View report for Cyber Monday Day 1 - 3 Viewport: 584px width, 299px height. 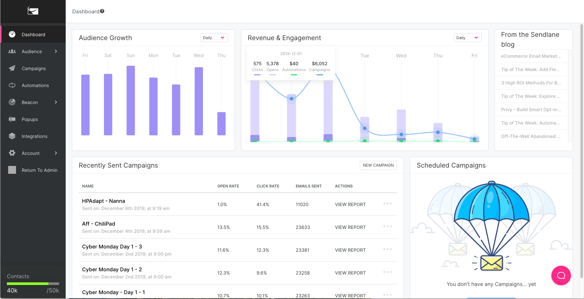click(x=350, y=250)
